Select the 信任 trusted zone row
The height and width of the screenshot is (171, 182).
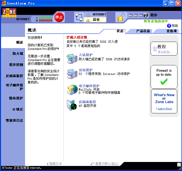pos(95,20)
